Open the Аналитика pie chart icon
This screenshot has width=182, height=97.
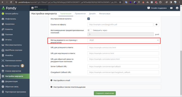coord(3,24)
